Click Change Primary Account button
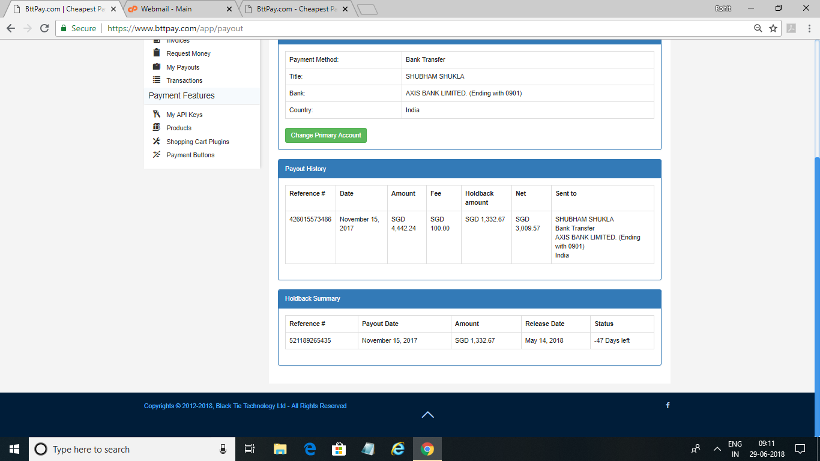 pos(326,135)
